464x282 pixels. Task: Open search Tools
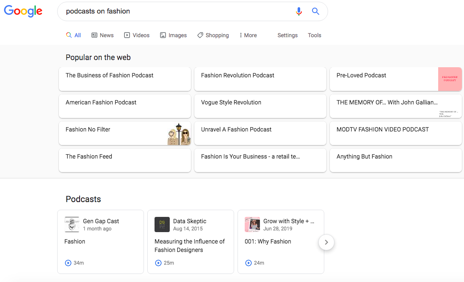tap(315, 35)
